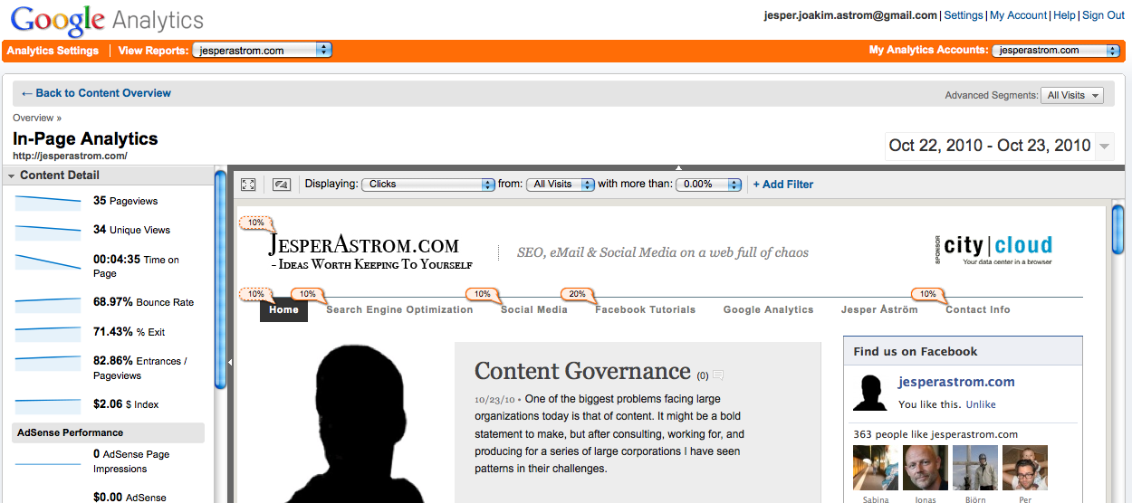Viewport: 1132px width, 503px height.
Task: Click the Bounce Rate sparkline chart
Action: point(48,303)
